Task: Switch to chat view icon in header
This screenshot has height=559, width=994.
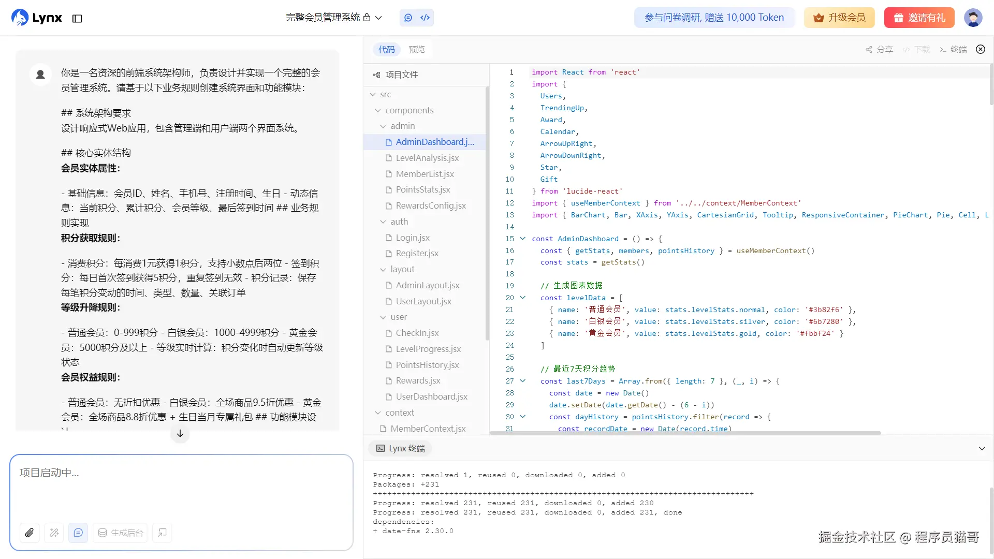Action: pos(408,18)
